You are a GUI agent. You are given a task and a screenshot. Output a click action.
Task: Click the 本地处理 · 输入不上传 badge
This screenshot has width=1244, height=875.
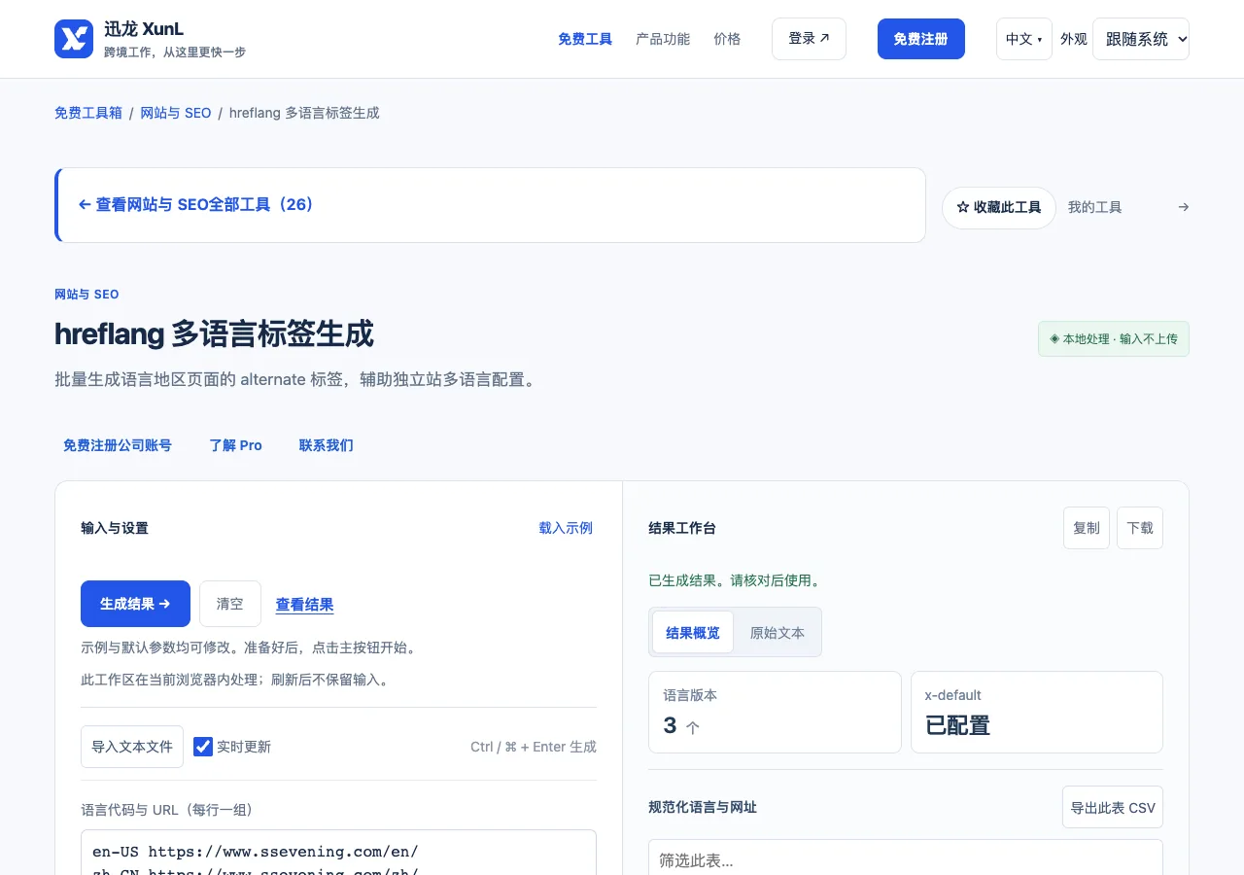coord(1114,339)
